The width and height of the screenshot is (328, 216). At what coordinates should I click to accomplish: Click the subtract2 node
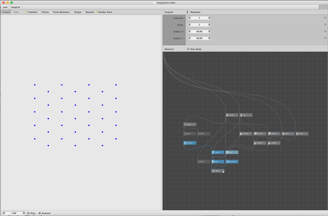260,134
